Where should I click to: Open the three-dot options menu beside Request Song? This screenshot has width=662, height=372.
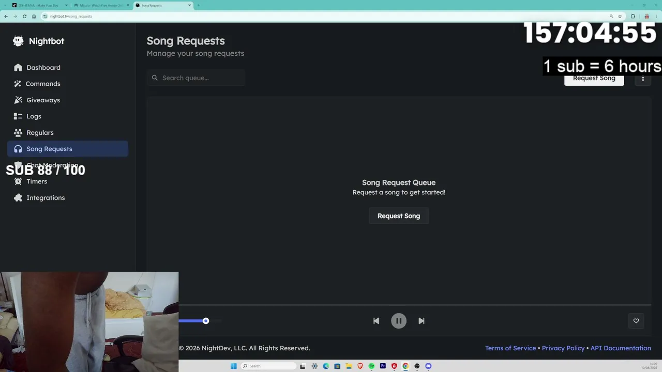pyautogui.click(x=643, y=79)
